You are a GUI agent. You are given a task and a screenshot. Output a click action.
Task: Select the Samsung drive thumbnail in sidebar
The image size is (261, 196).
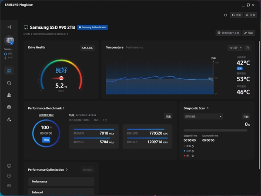tap(9, 41)
